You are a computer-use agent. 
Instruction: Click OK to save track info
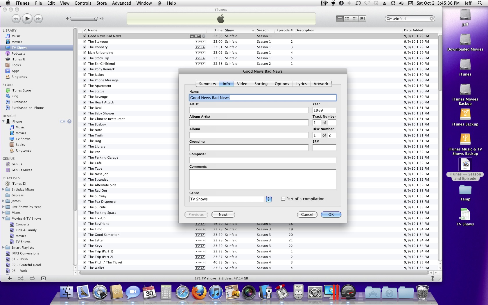coord(331,214)
